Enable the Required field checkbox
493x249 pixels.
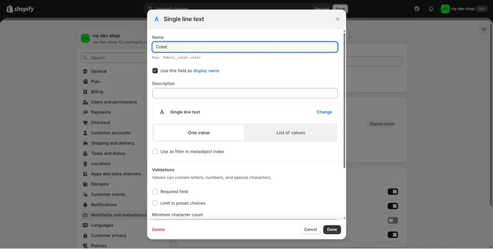(155, 192)
